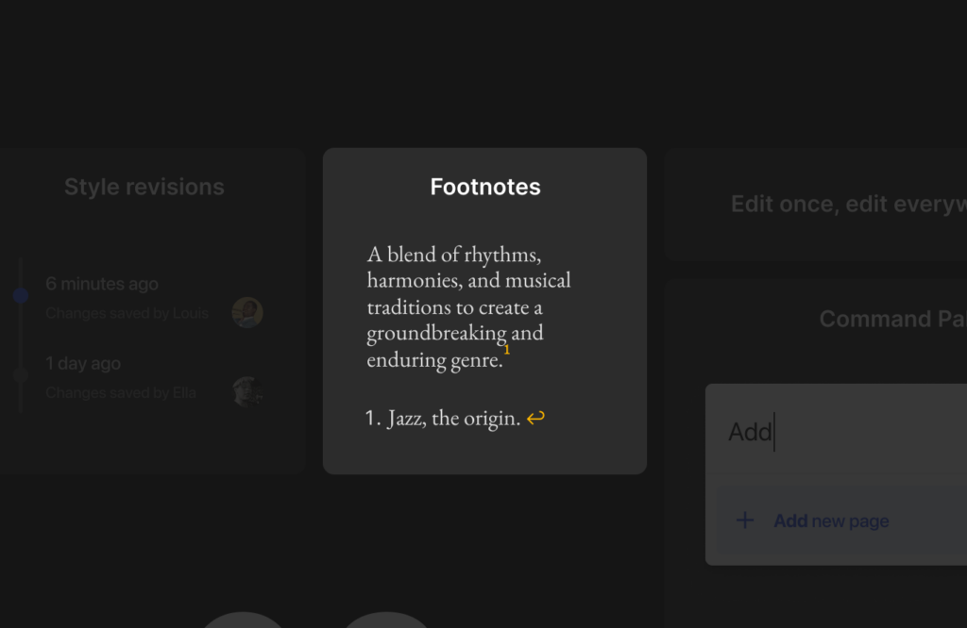Viewport: 967px width, 628px height.
Task: Choose the "Add new page" command
Action: point(831,521)
